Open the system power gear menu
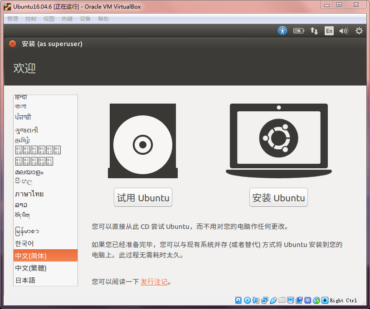The width and height of the screenshot is (370, 309). click(359, 31)
